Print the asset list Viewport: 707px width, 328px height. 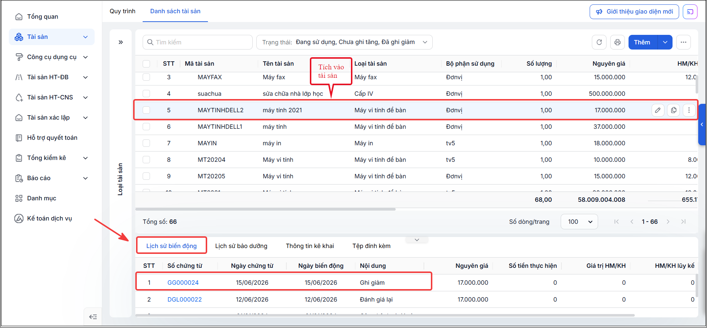(618, 42)
